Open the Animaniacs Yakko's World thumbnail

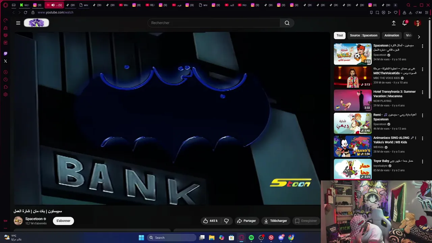tap(353, 146)
